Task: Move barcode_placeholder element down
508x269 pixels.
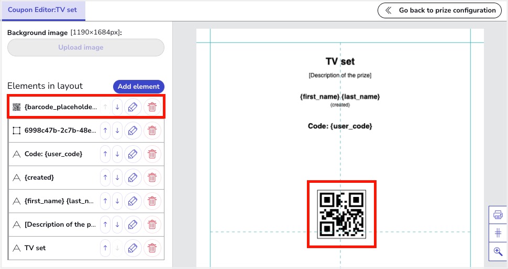Action: click(117, 107)
